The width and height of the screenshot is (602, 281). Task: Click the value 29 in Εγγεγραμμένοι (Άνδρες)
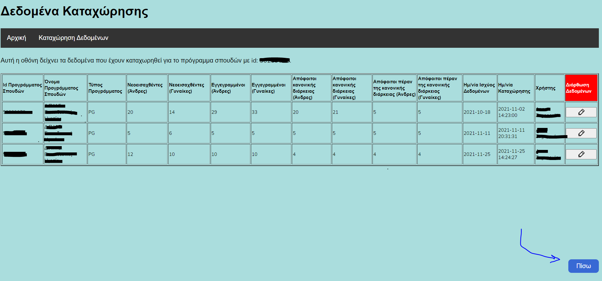[214, 112]
